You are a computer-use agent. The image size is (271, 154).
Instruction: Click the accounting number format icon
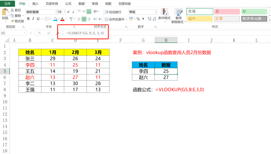(x=131, y=19)
